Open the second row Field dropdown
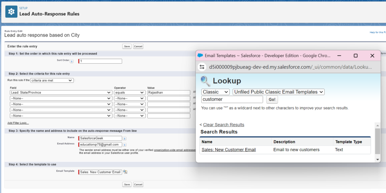 click(61, 98)
